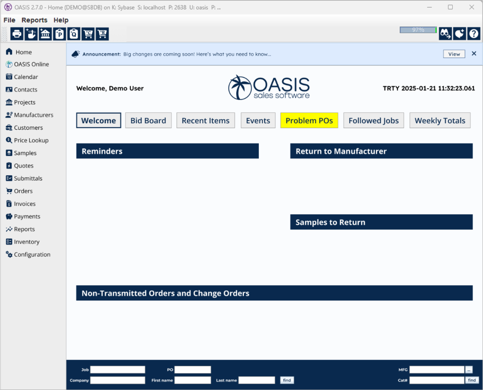Screen dimensions: 483x390
Task: Click find next to the Cat# field
Action: (472, 380)
